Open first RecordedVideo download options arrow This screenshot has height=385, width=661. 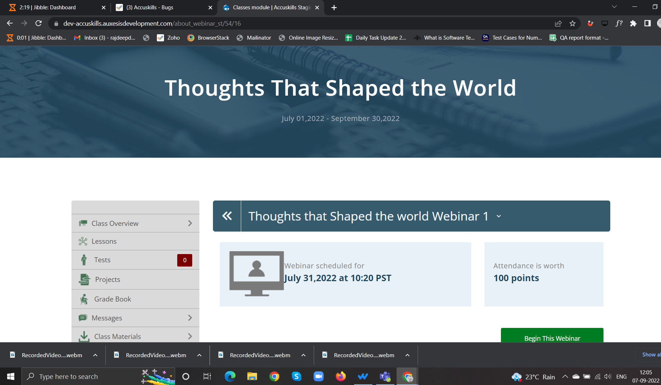[x=95, y=355]
